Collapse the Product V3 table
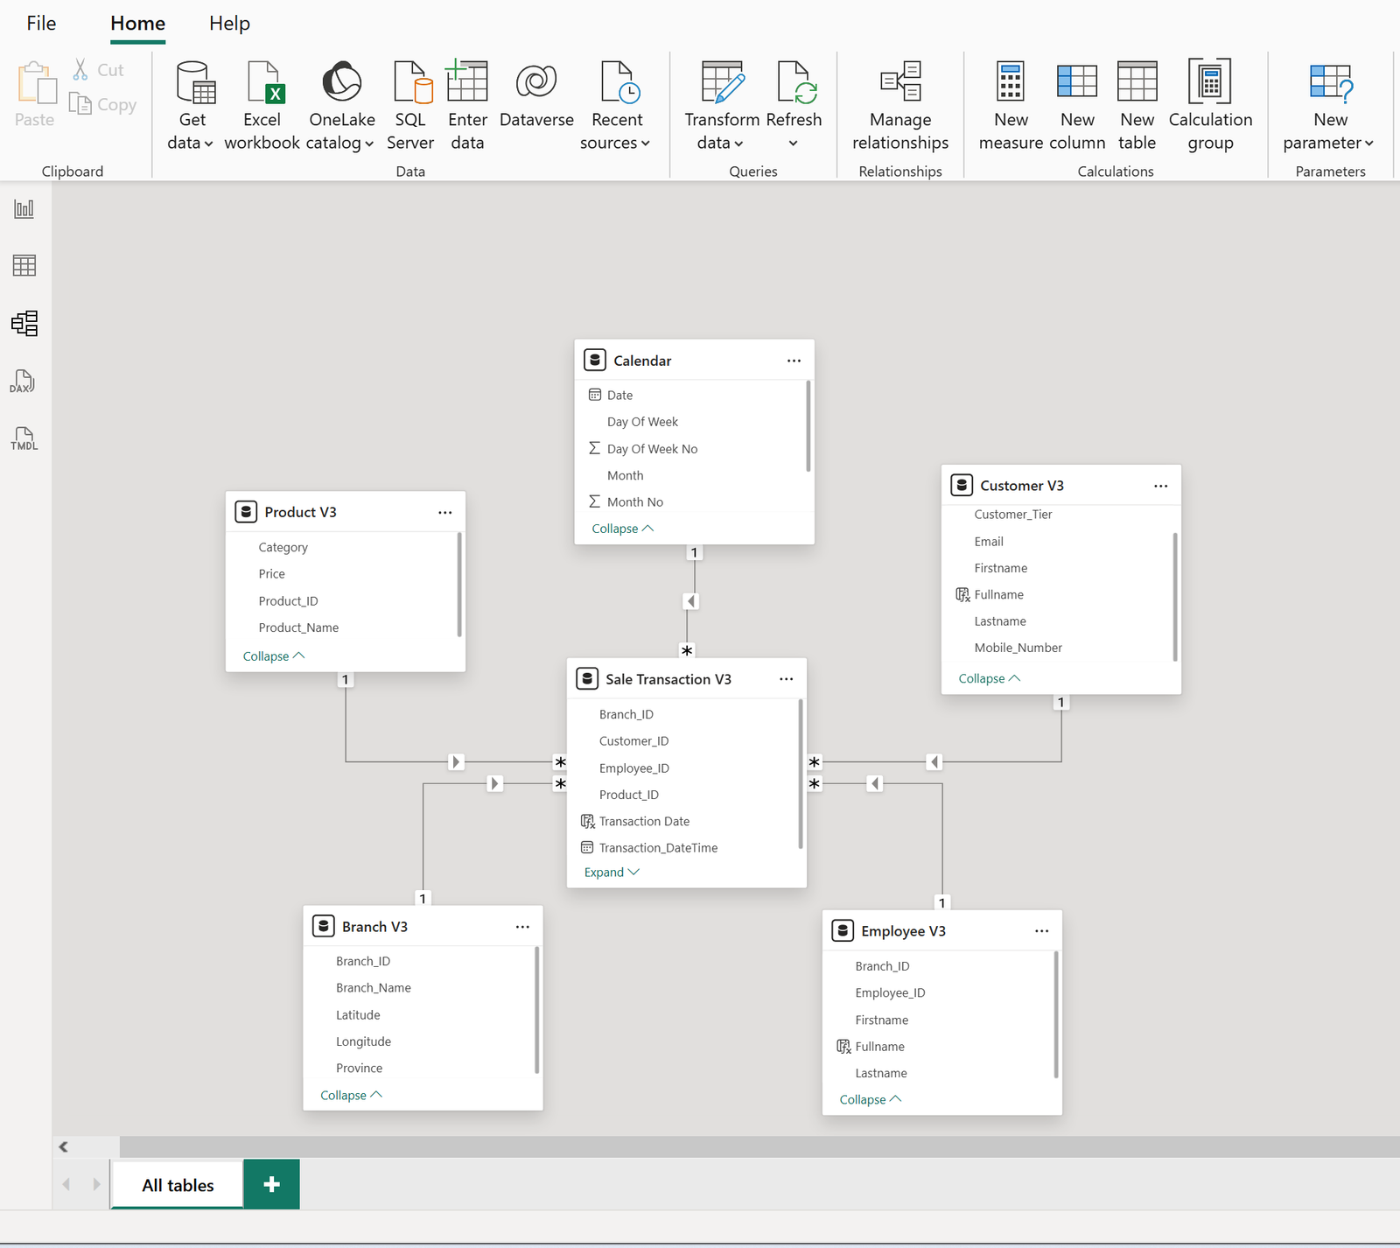 click(274, 656)
